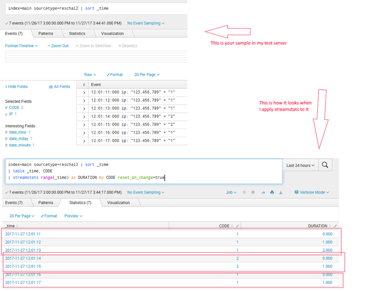Expand the 12:01:14 event row
The width and height of the screenshot is (389, 291).
(84, 116)
